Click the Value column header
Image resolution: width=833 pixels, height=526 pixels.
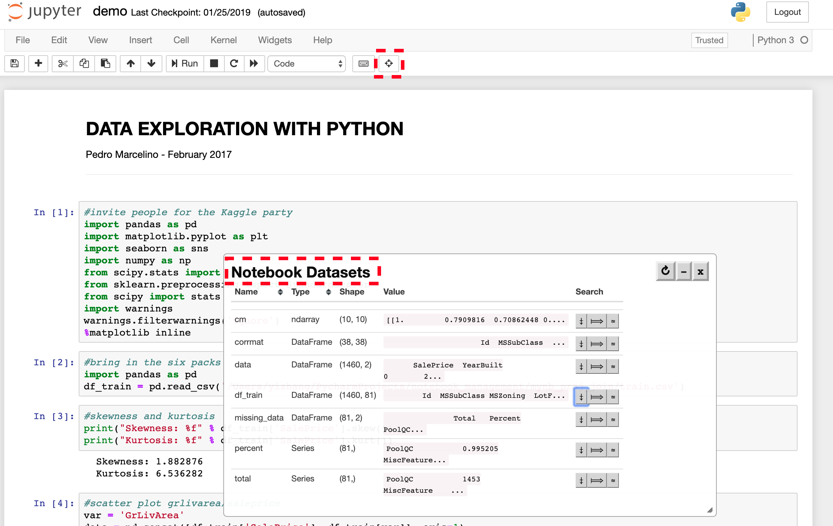pyautogui.click(x=394, y=292)
